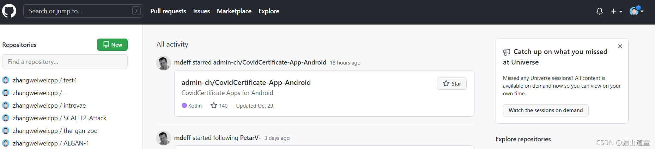This screenshot has height=149, width=655.
Task: Open PetarV- profile link
Action: click(x=250, y=138)
